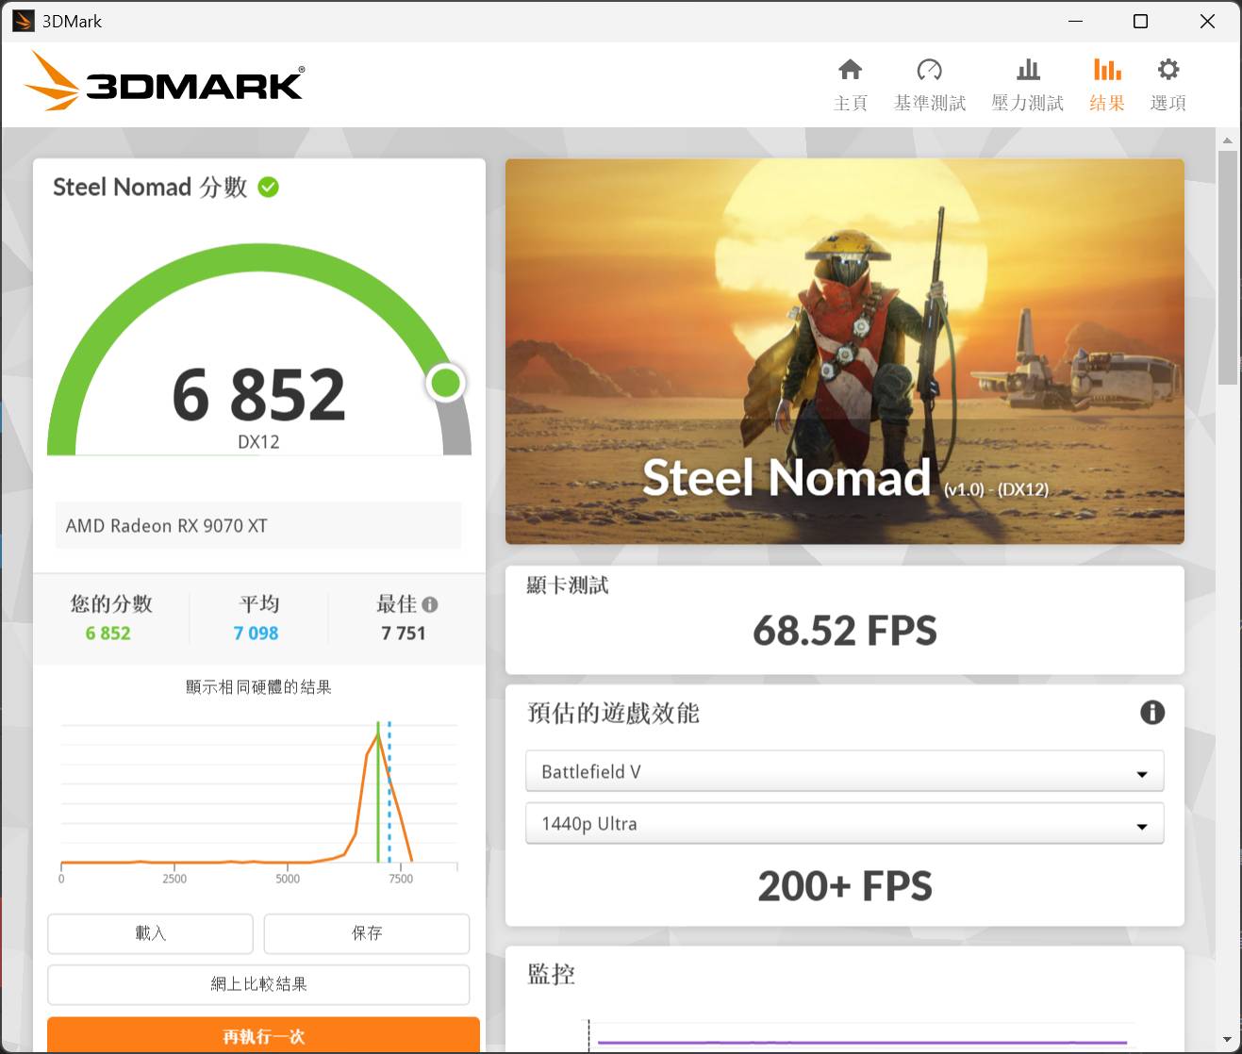This screenshot has width=1242, height=1054.
Task: Click info icon for 預估的遊戲效能
Action: click(x=1152, y=712)
